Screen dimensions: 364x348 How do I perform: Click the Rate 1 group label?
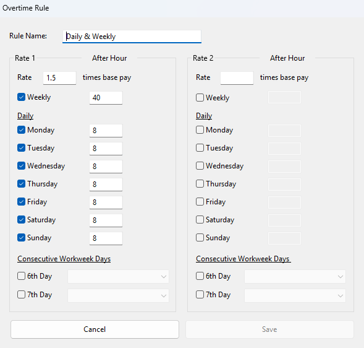[25, 58]
